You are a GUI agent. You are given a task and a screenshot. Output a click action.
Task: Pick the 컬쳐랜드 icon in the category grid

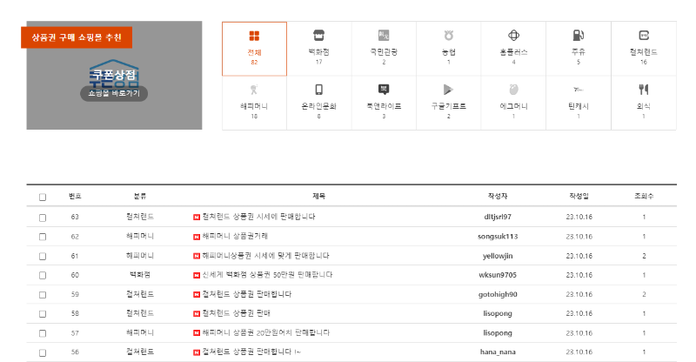tap(644, 35)
